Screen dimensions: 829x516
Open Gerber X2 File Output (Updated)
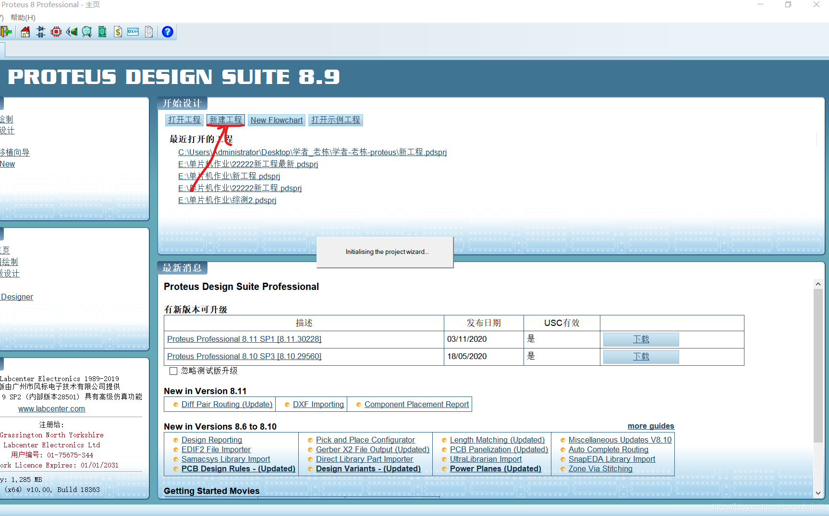[373, 449]
